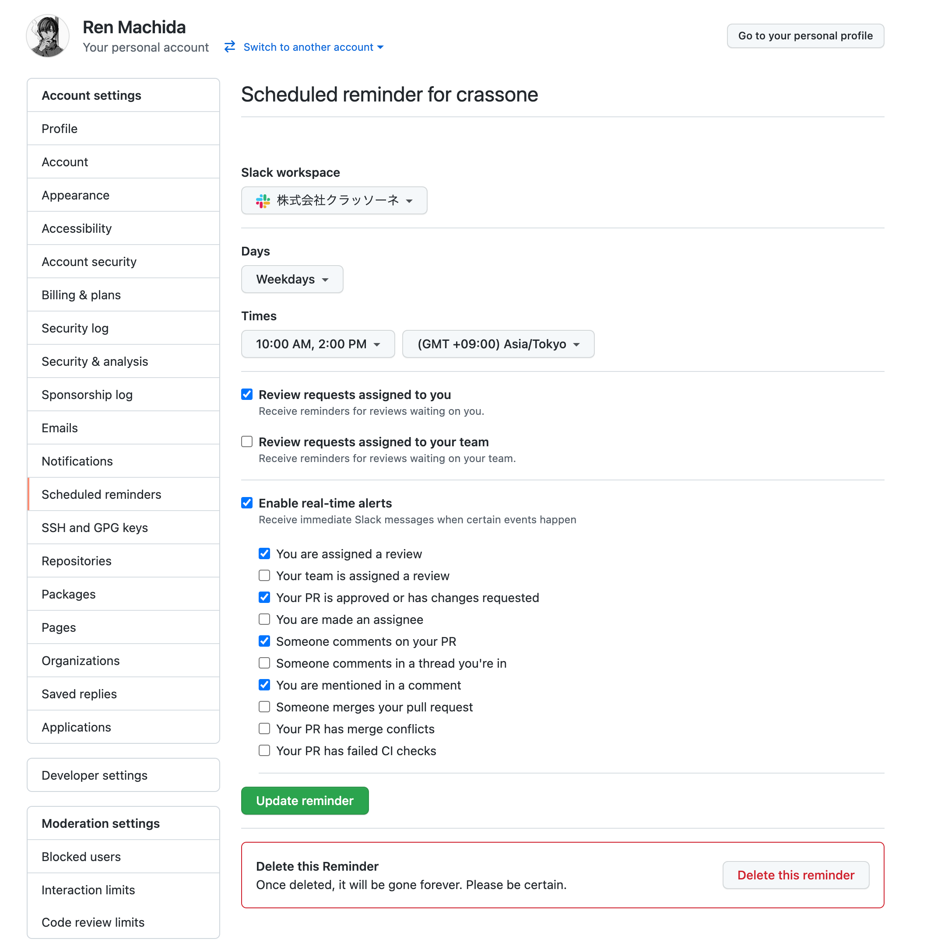Go to Billing & plans settings
Screen dimensions: 927x949
(x=81, y=295)
